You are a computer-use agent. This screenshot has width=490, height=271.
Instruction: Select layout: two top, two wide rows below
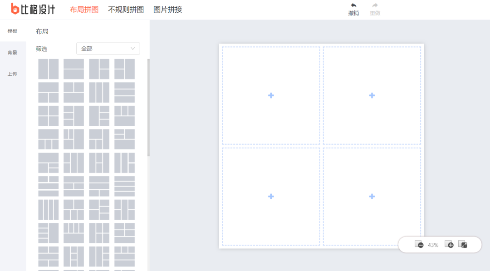click(x=49, y=186)
